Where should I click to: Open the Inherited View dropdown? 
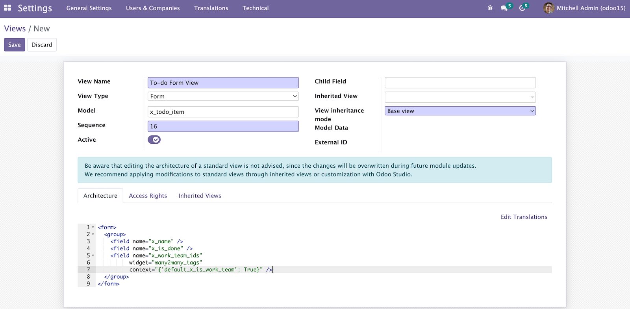coord(460,97)
